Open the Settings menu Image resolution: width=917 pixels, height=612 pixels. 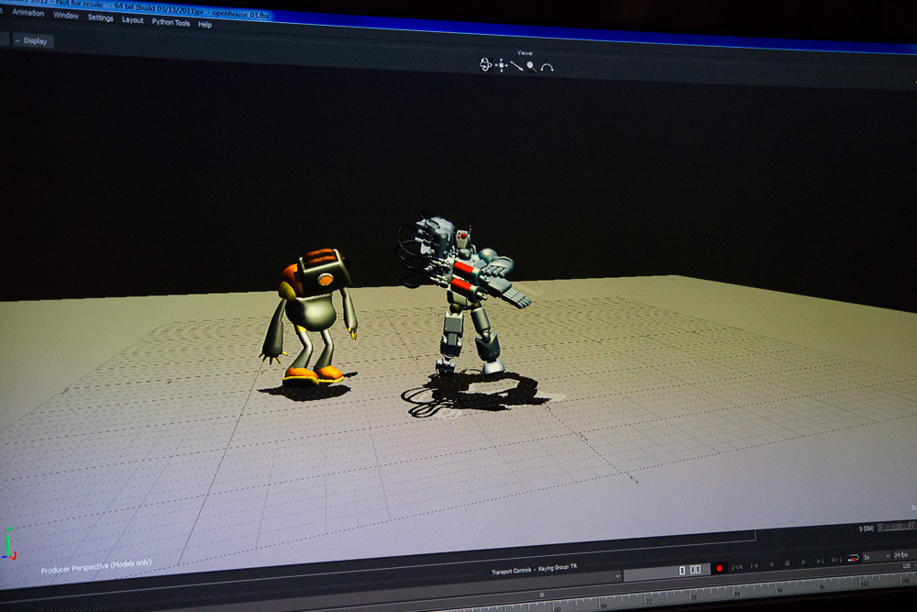(101, 17)
